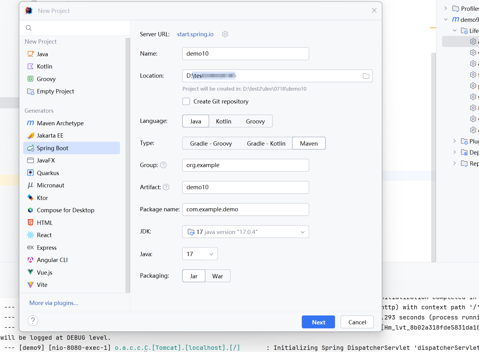Select Java project type
The image size is (479, 352).
pyautogui.click(x=71, y=54)
